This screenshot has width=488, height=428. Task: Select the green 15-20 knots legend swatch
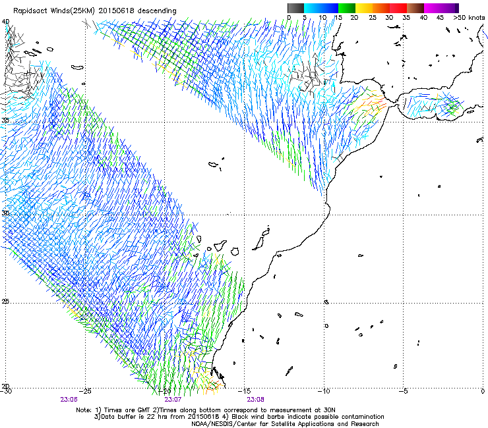[347, 8]
